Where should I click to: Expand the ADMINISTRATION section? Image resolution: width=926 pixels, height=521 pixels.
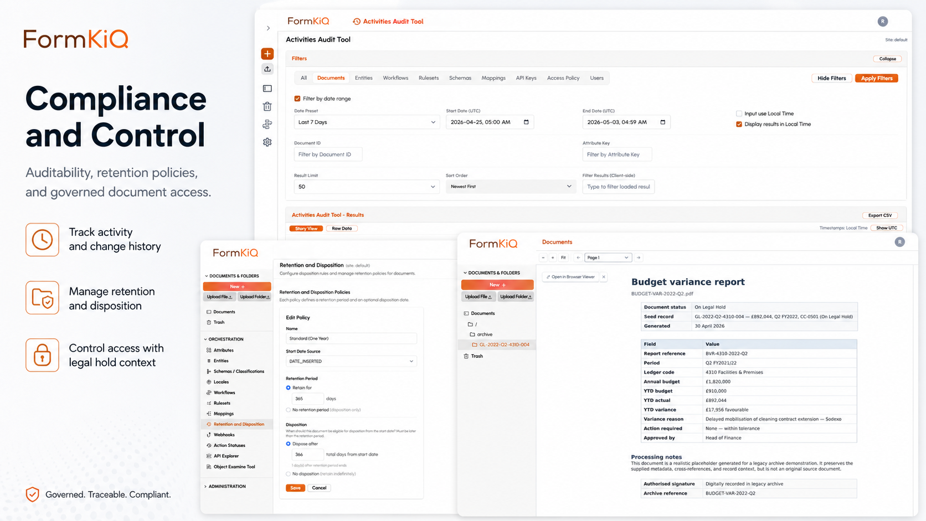click(225, 487)
